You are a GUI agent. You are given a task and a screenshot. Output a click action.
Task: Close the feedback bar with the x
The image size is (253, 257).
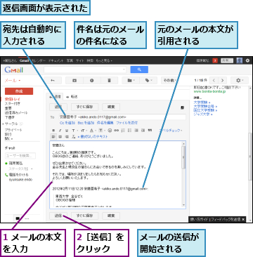[x=243, y=219]
